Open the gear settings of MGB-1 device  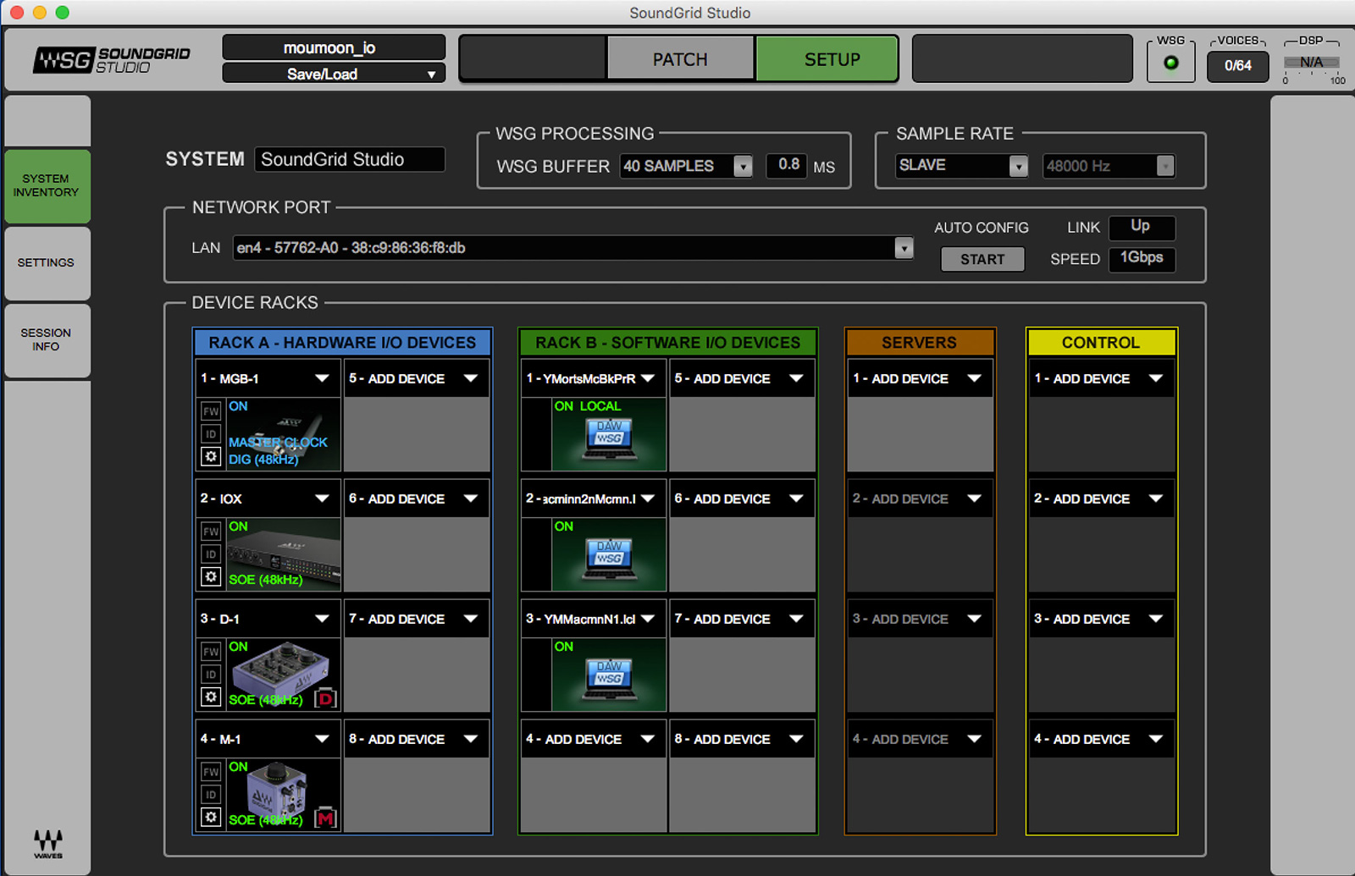click(211, 457)
